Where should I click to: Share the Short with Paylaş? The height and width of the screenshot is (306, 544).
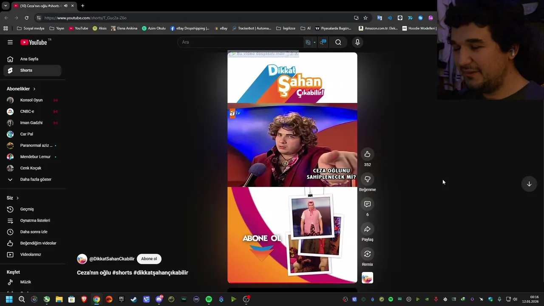click(368, 229)
